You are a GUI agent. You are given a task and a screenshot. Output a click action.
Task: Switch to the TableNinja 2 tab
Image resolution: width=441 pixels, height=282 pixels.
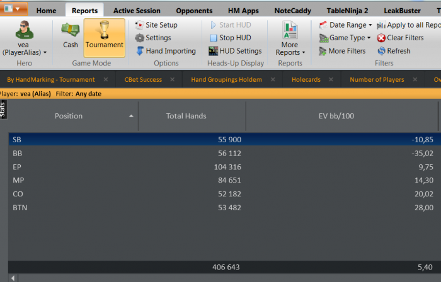[x=347, y=11]
